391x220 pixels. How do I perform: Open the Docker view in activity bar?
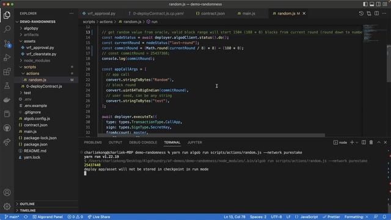pos(7,100)
